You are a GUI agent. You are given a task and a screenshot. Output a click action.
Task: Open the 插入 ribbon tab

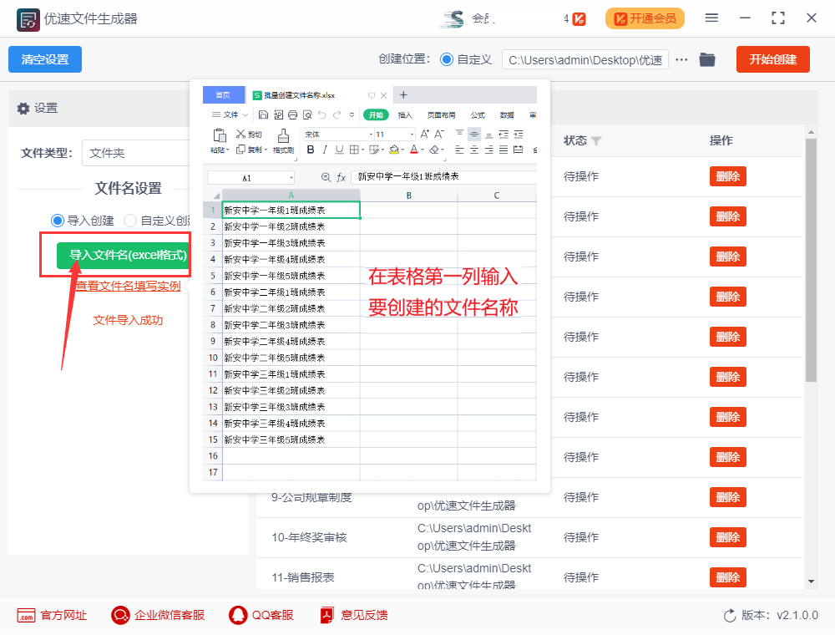[405, 115]
